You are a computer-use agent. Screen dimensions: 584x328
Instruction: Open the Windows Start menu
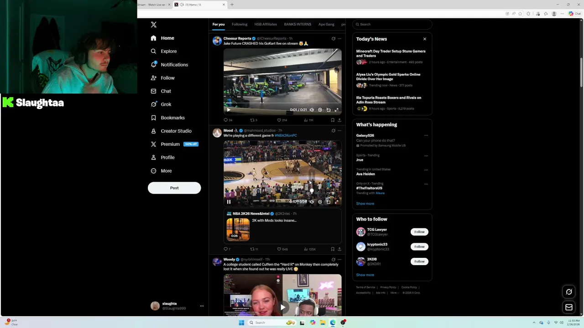click(x=241, y=323)
